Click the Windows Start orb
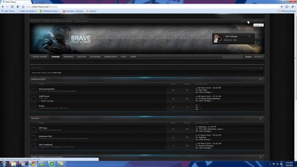The width and height of the screenshot is (297, 167). coord(4,164)
